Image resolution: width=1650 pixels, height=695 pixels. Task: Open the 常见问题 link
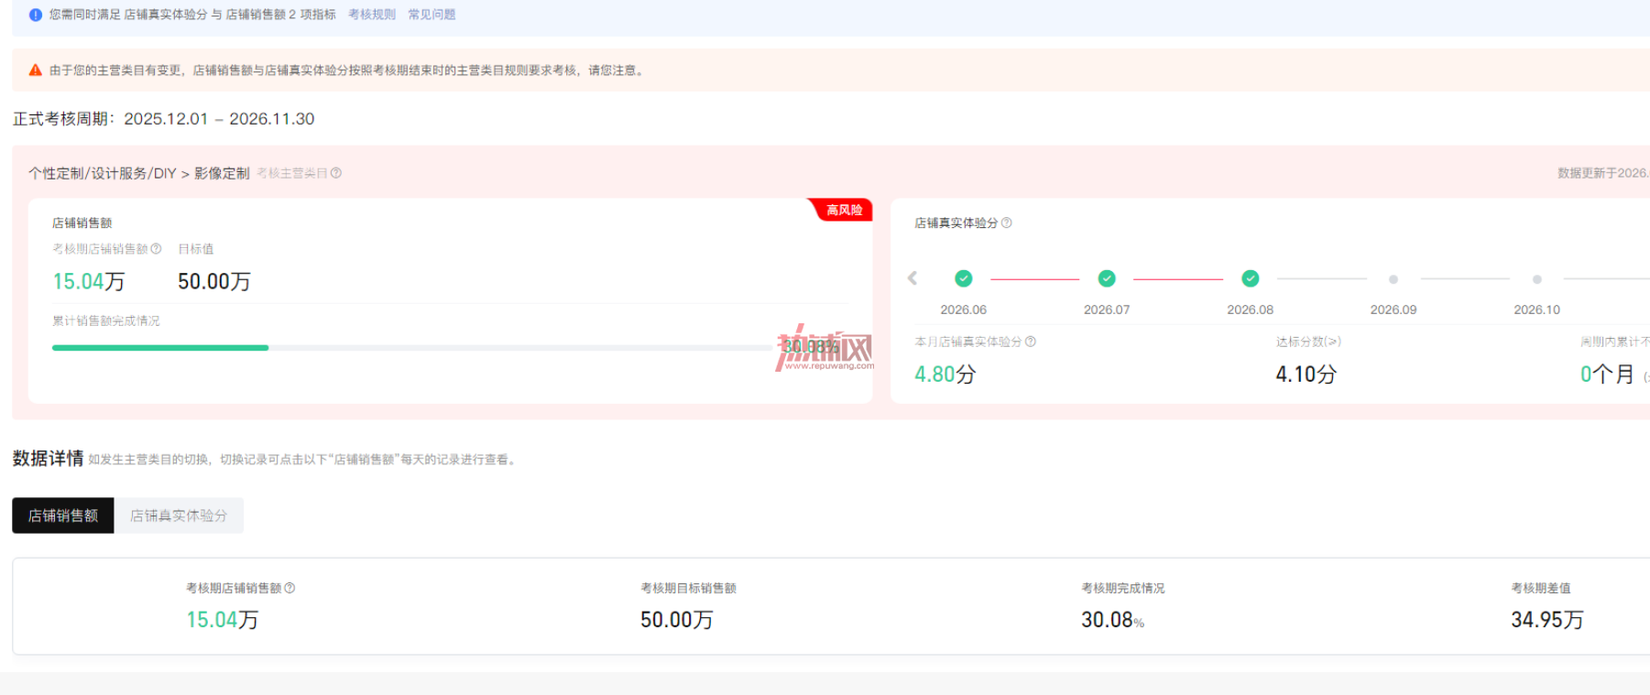(432, 15)
